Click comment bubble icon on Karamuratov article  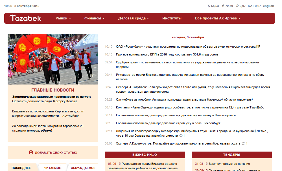click(243, 144)
